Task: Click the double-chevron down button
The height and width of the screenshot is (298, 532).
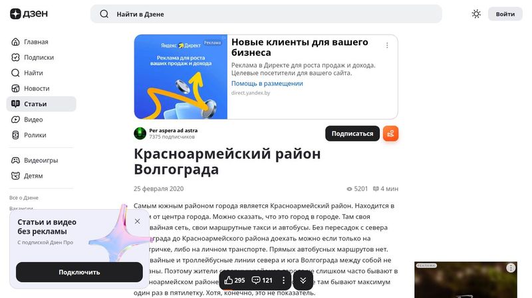Action: pyautogui.click(x=303, y=280)
